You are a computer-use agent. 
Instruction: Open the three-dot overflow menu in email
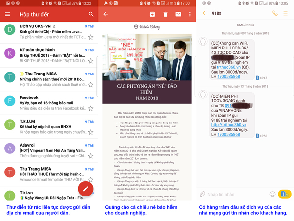click(x=190, y=14)
